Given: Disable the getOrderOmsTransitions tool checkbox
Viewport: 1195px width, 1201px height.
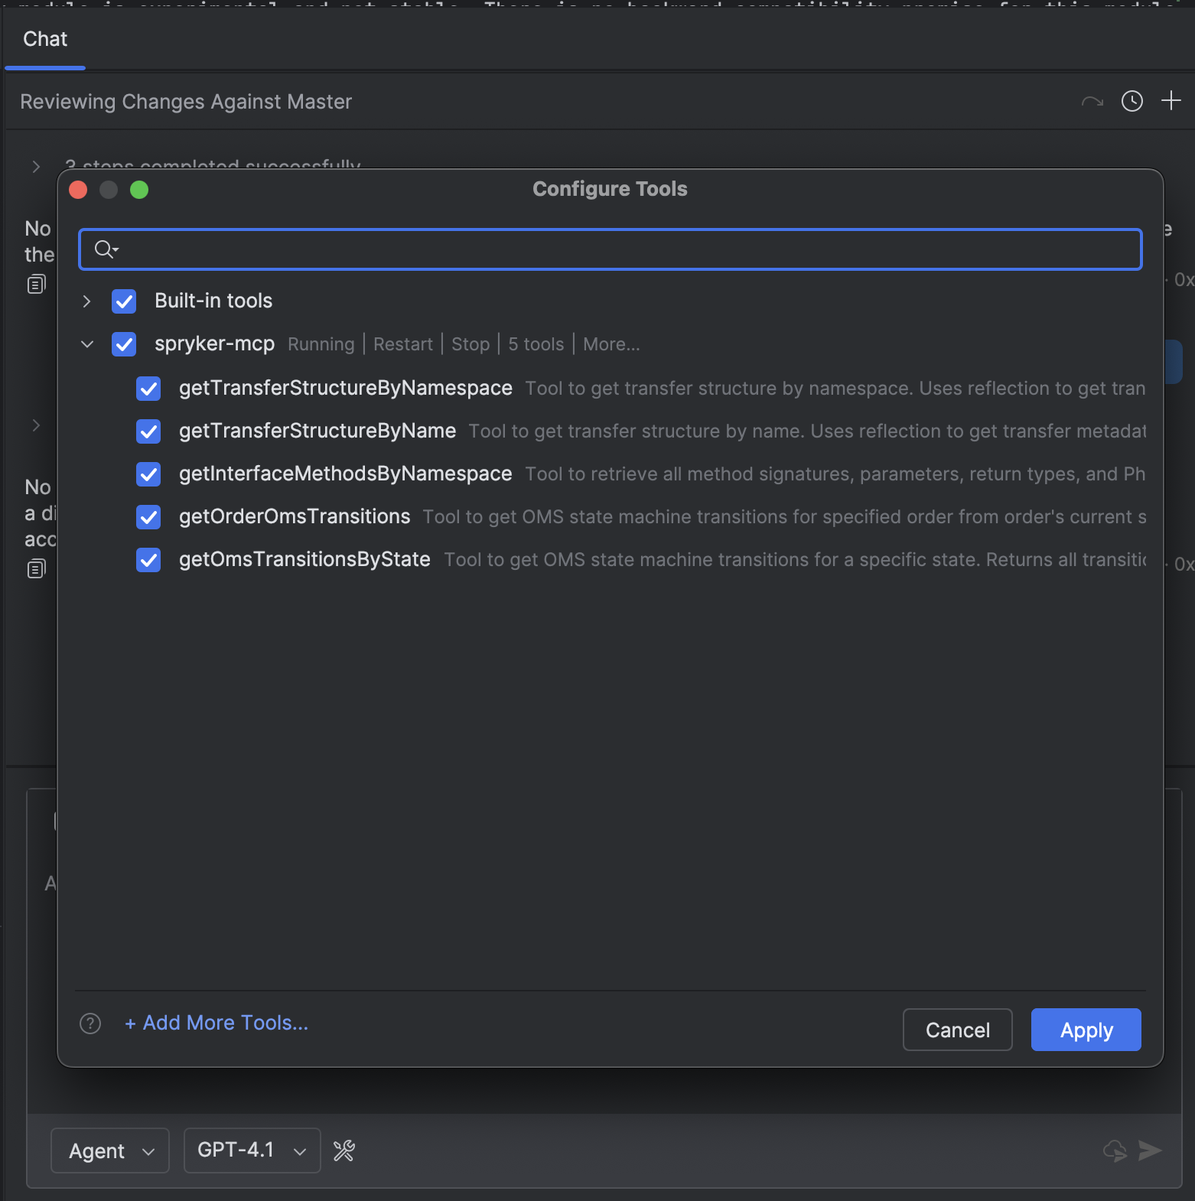Looking at the screenshot, I should [x=148, y=517].
